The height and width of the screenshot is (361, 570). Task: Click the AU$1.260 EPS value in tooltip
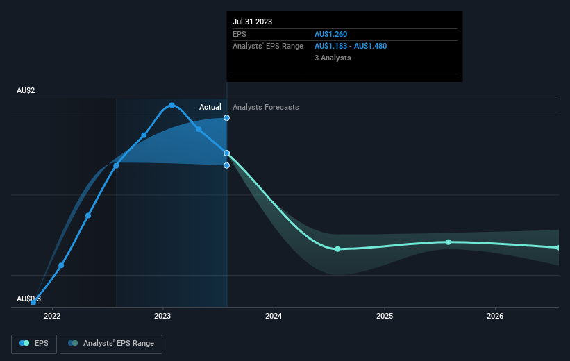point(330,34)
